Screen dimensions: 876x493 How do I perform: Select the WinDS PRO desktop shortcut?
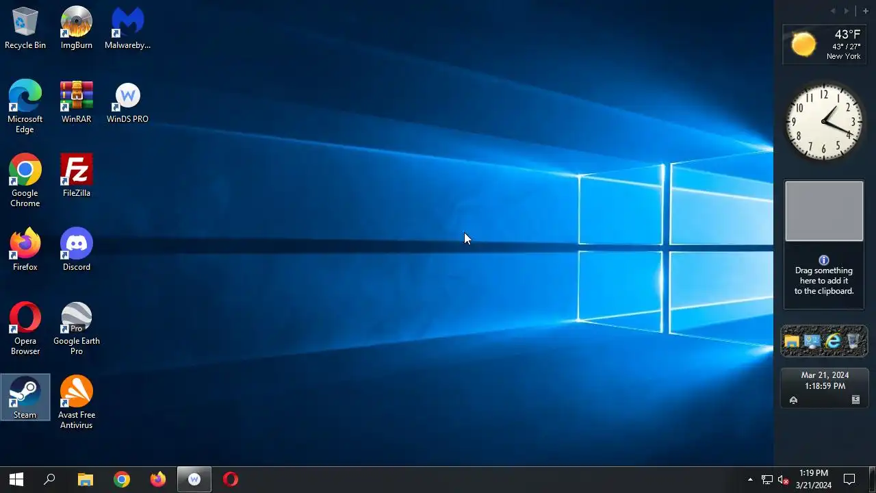click(127, 102)
